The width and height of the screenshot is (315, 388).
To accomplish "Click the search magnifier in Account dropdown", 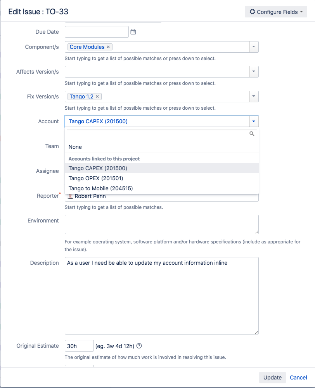I will coord(252,134).
